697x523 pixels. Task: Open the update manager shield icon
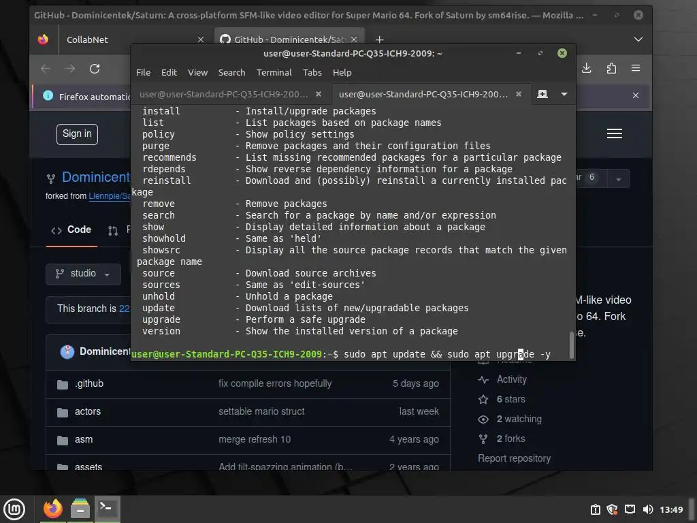point(613,509)
